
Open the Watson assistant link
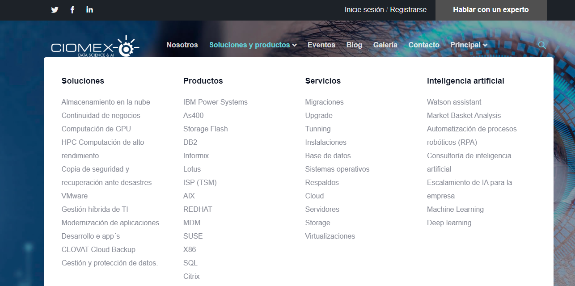point(454,102)
